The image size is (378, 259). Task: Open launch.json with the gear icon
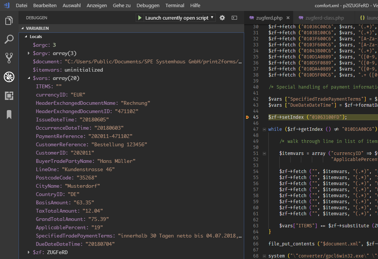[x=222, y=18]
